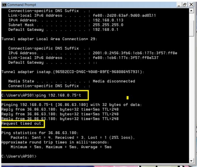Click Default Gateway value 192.168.0.1

pos(106,30)
